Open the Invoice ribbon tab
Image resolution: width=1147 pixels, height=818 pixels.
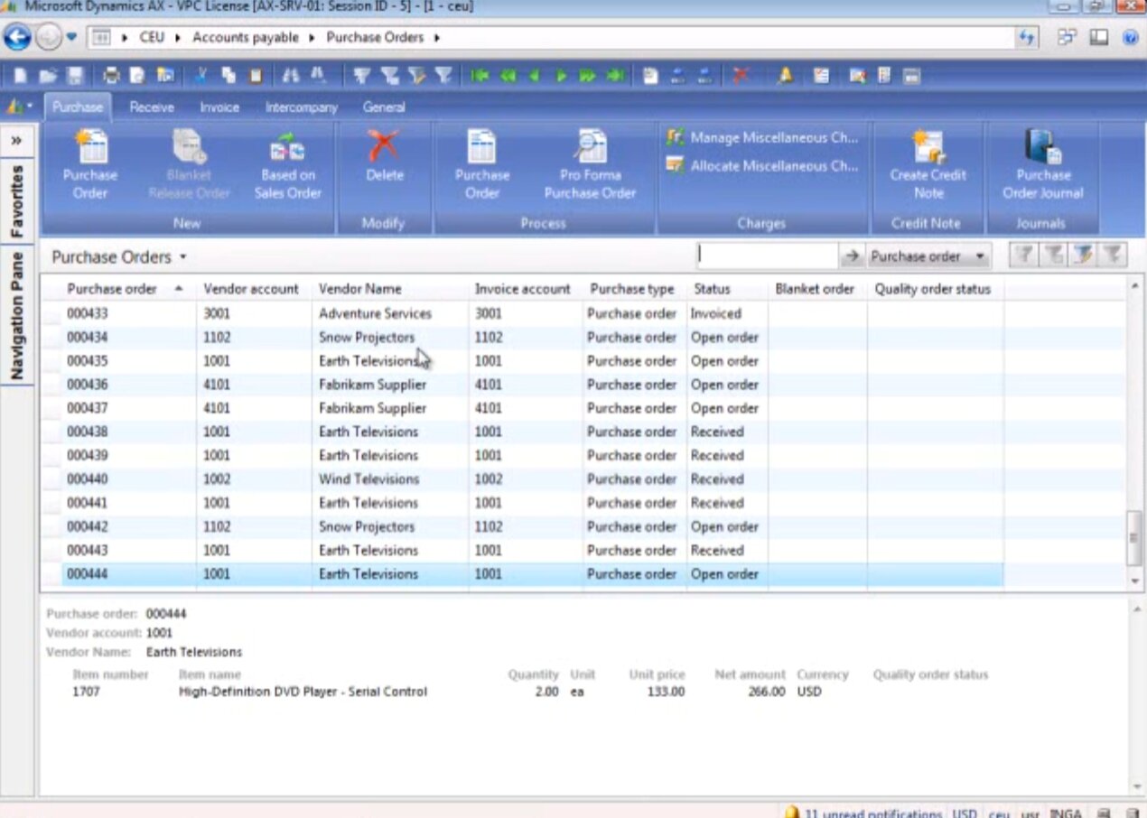tap(219, 107)
